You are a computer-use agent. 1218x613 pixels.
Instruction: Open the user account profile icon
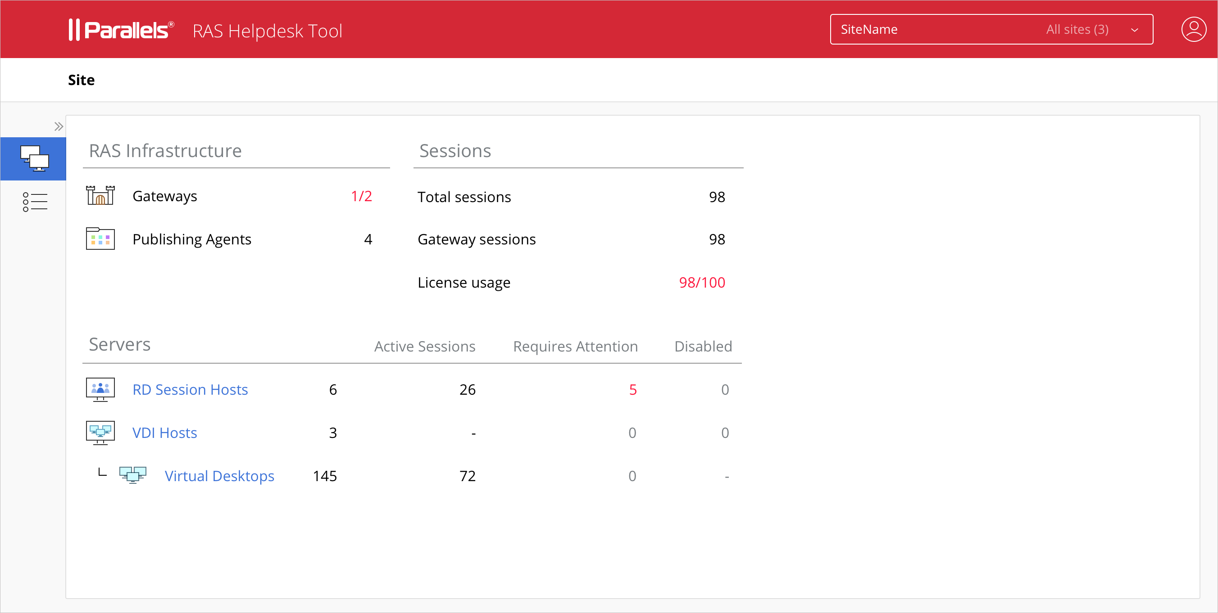pyautogui.click(x=1193, y=29)
